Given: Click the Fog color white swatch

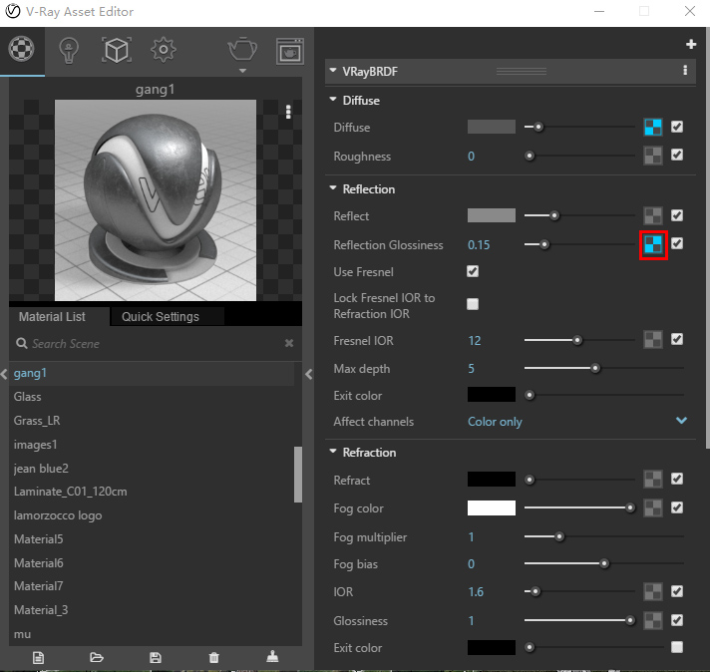Looking at the screenshot, I should 492,508.
